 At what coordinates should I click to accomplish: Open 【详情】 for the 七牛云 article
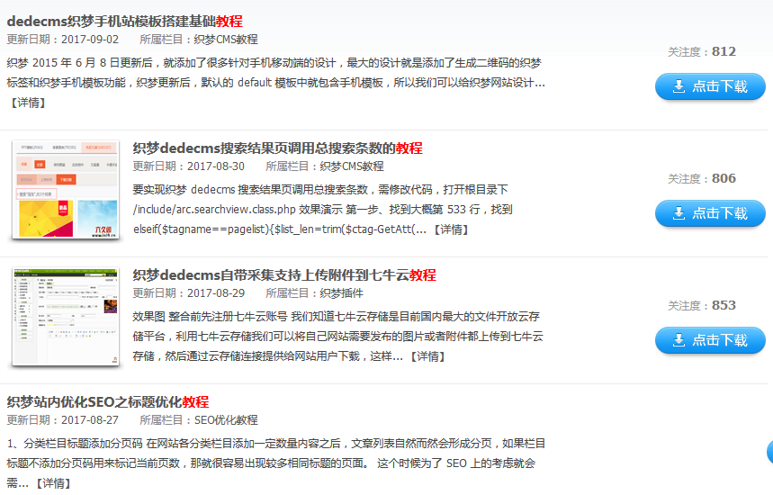427,356
